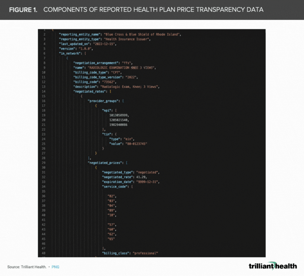This screenshot has height=276, width=304.
Task: Select the 'ein' type value
Action: point(128,139)
